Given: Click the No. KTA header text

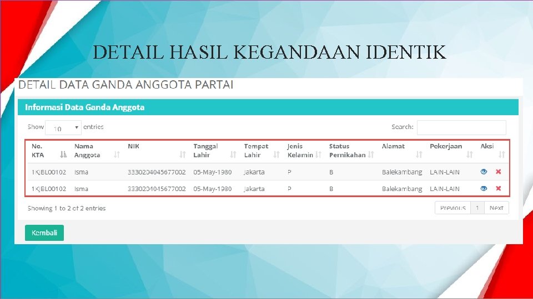Looking at the screenshot, I should 38,151.
